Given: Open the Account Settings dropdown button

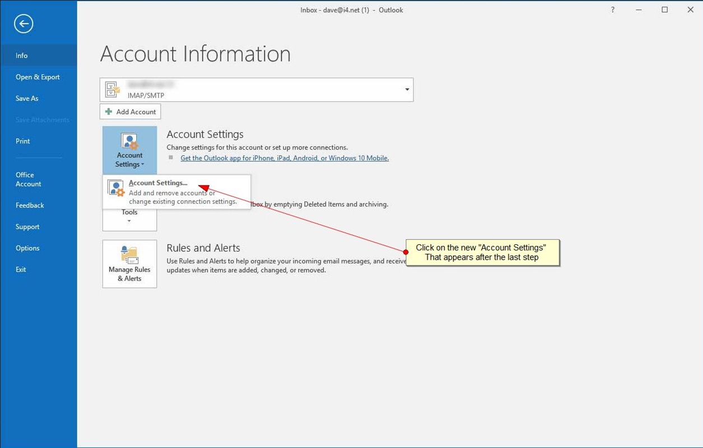Looking at the screenshot, I should point(129,150).
